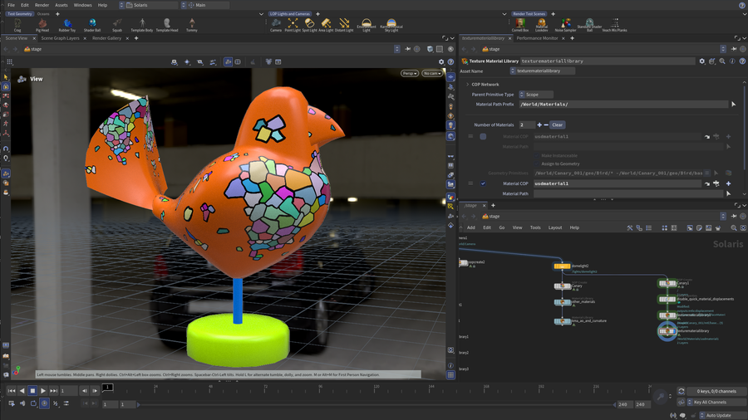748x420 pixels.
Task: Add Shader Ball test geometry
Action: pos(92,25)
